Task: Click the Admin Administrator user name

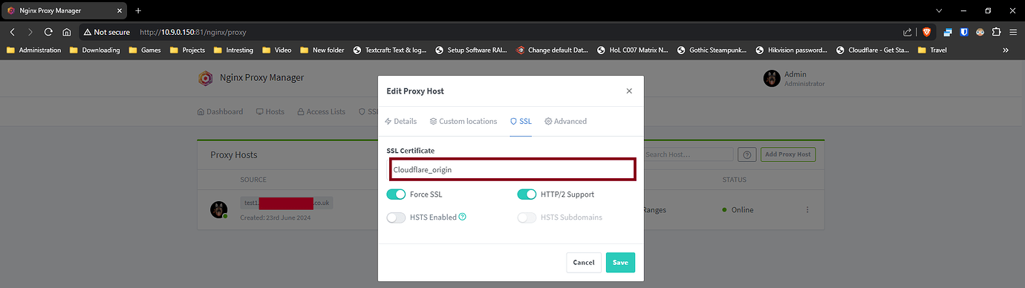Action: point(804,79)
